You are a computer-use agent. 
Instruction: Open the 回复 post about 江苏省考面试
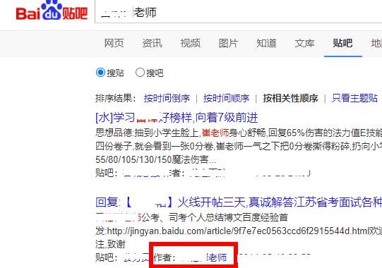click(239, 202)
